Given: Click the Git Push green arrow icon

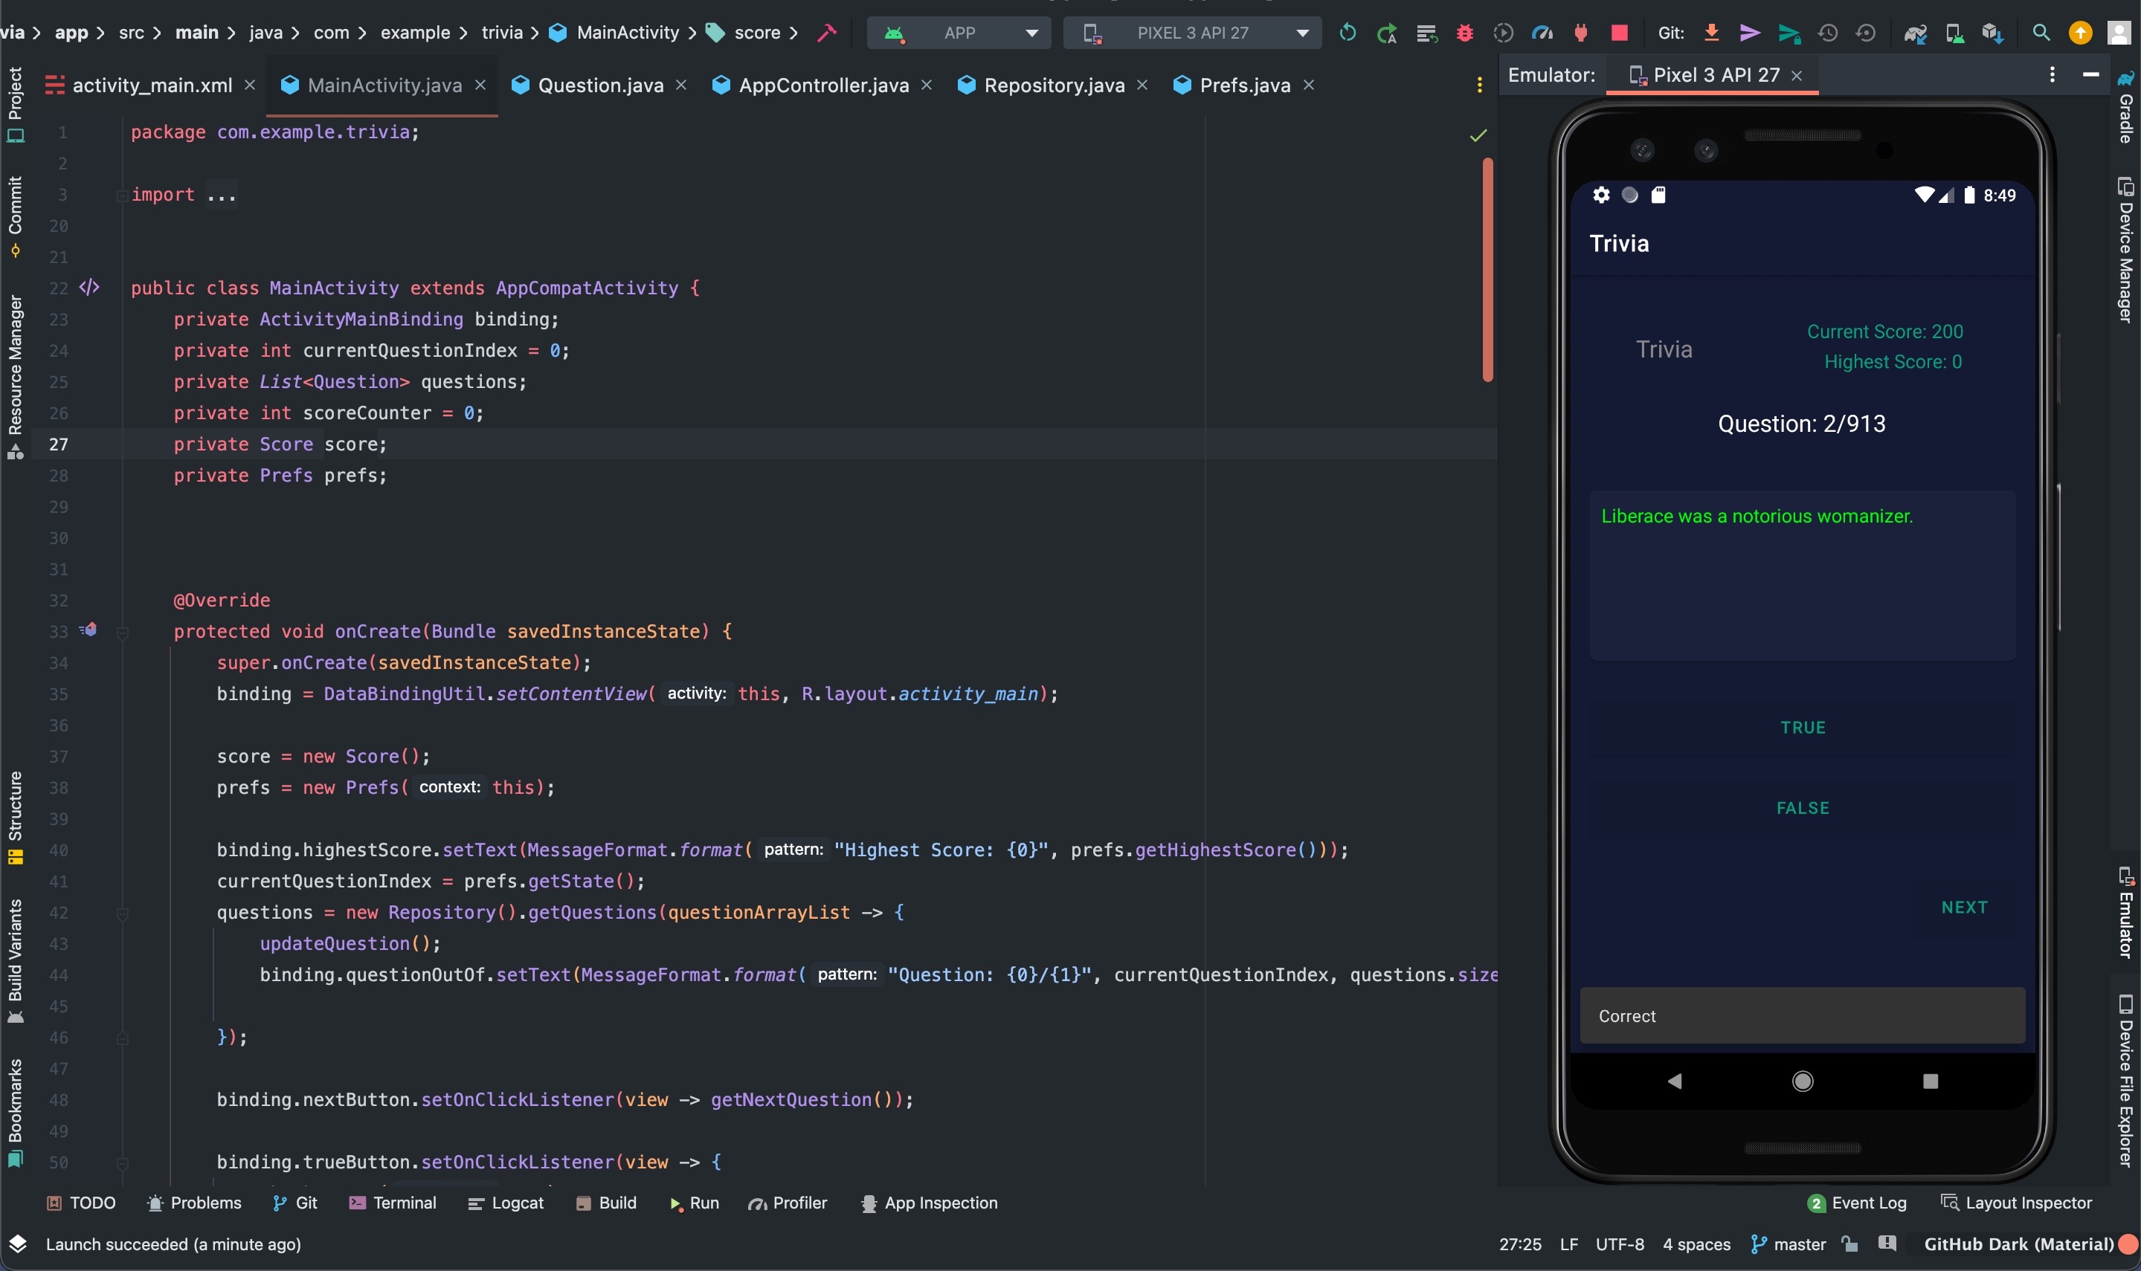Looking at the screenshot, I should [x=1789, y=33].
